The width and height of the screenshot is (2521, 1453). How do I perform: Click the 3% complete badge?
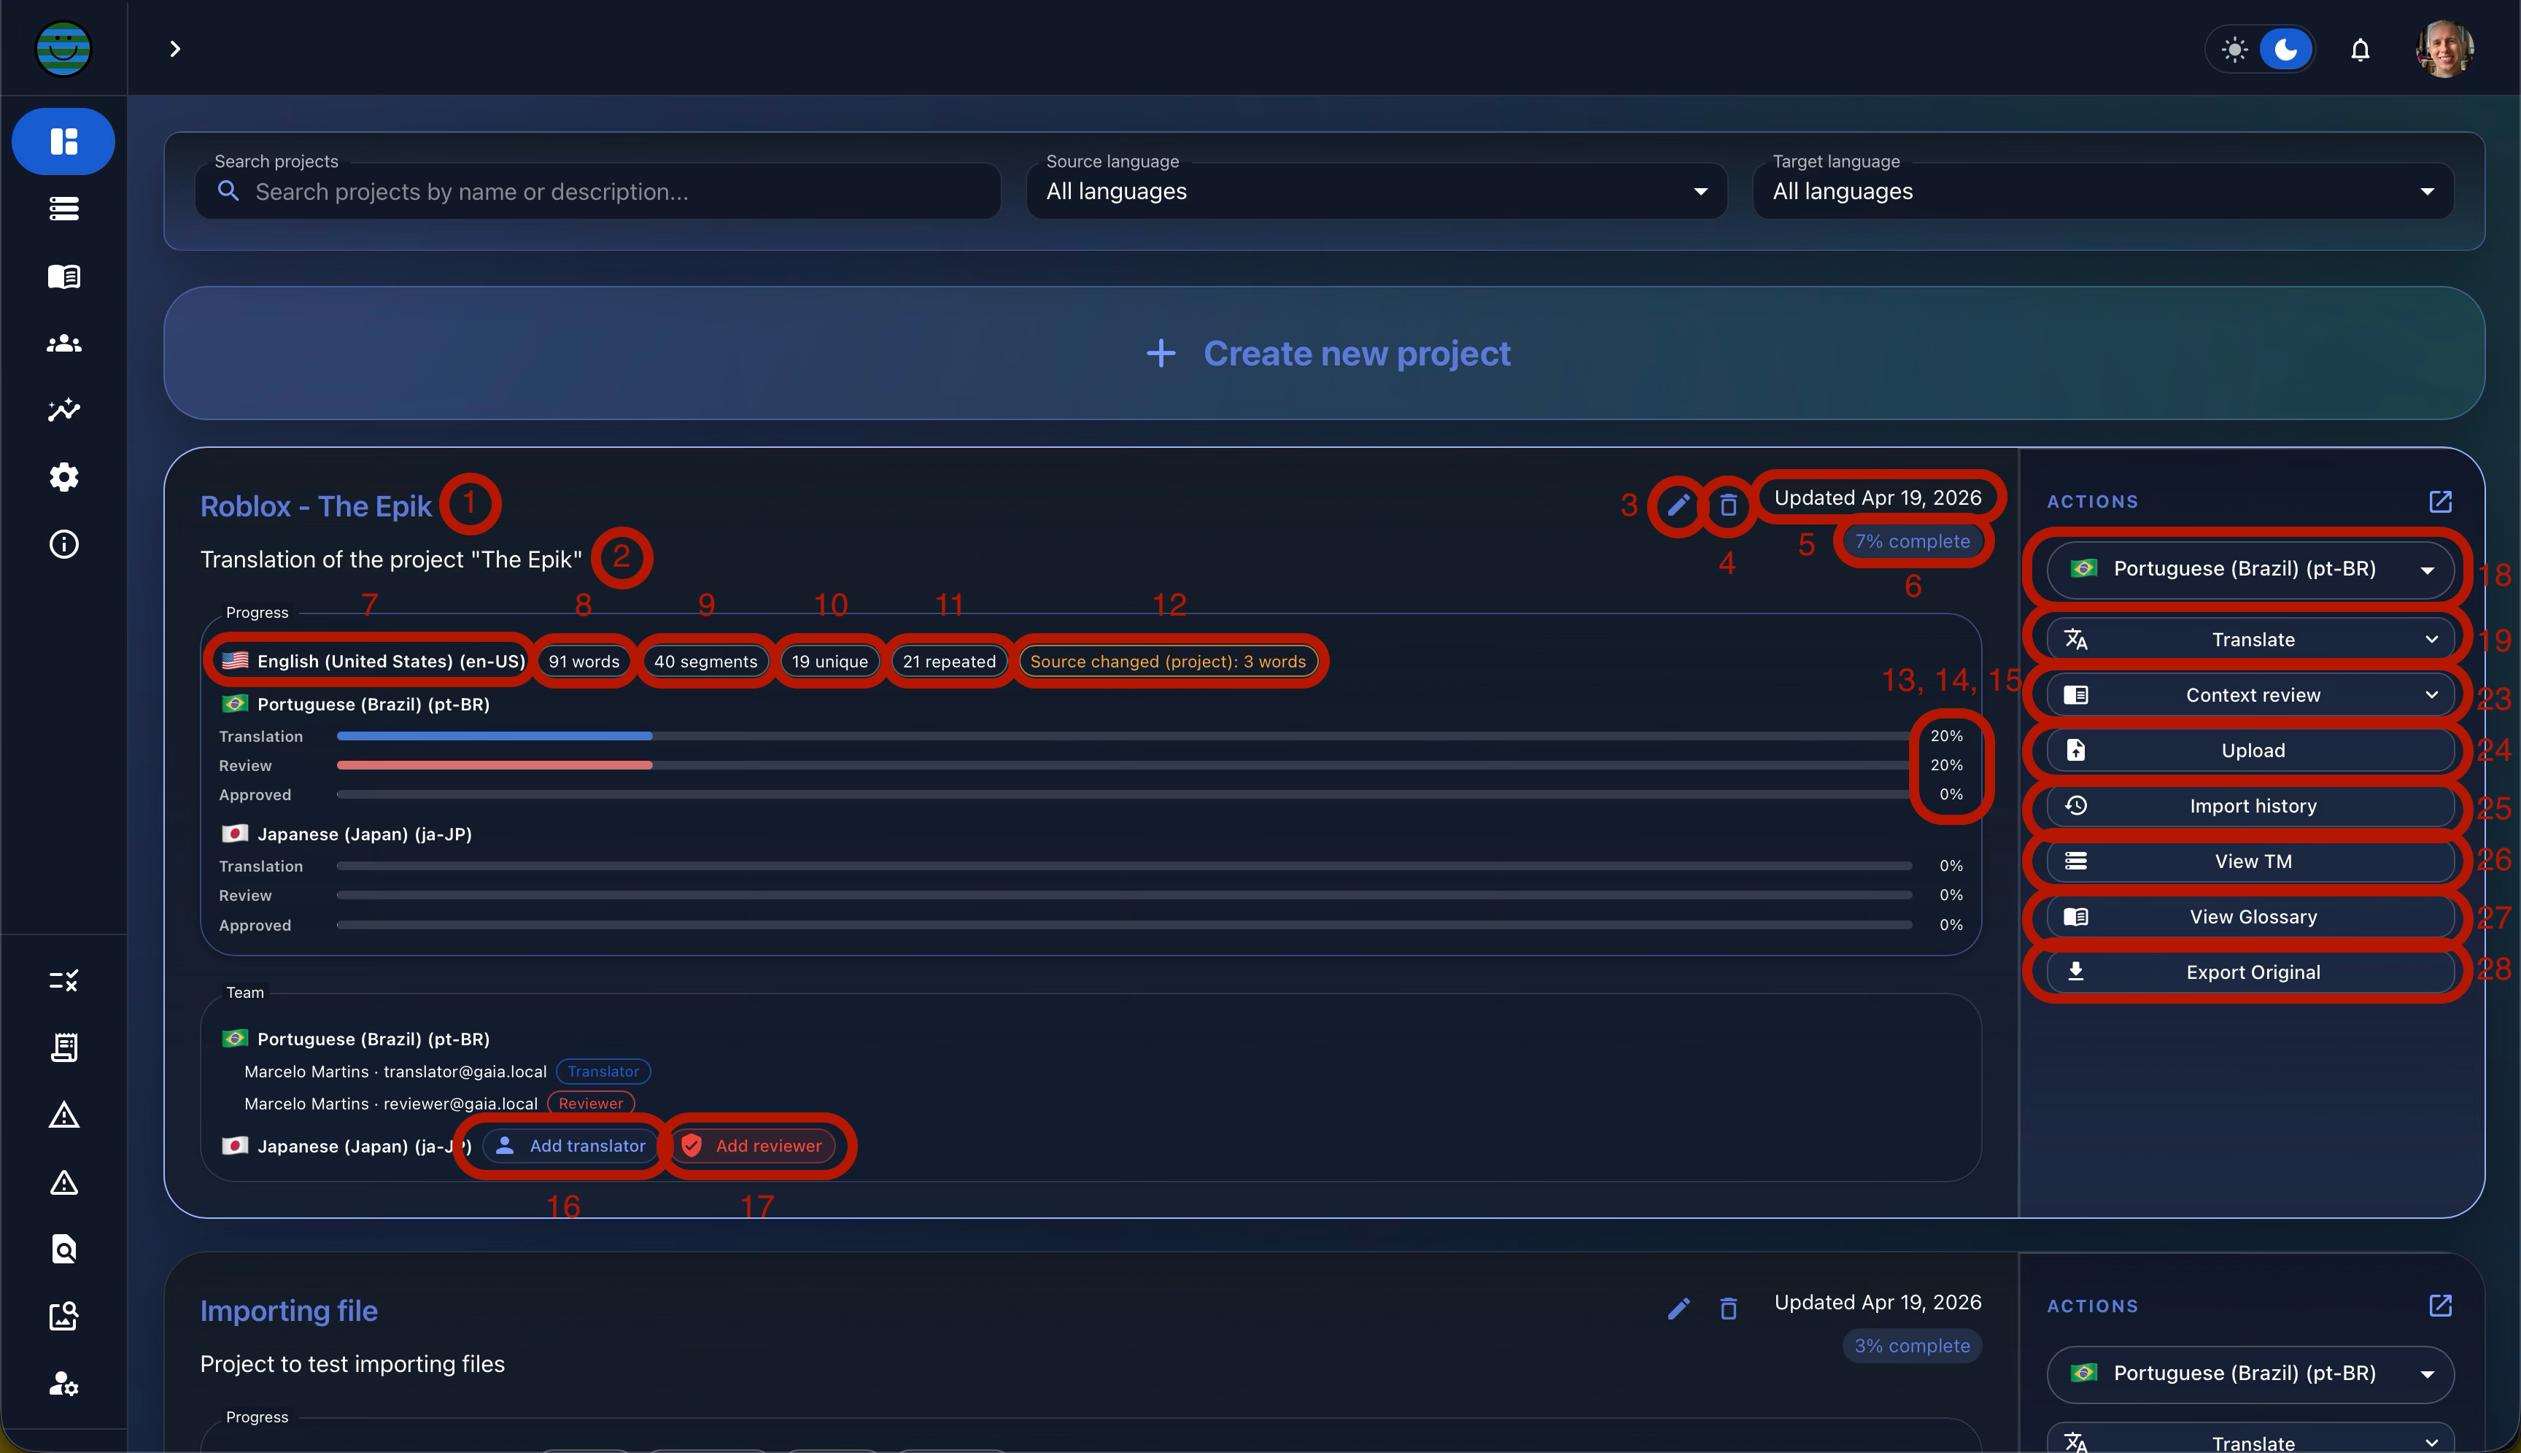pyautogui.click(x=1911, y=1345)
